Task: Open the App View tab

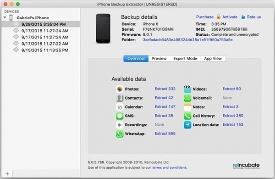Action: coord(213,58)
